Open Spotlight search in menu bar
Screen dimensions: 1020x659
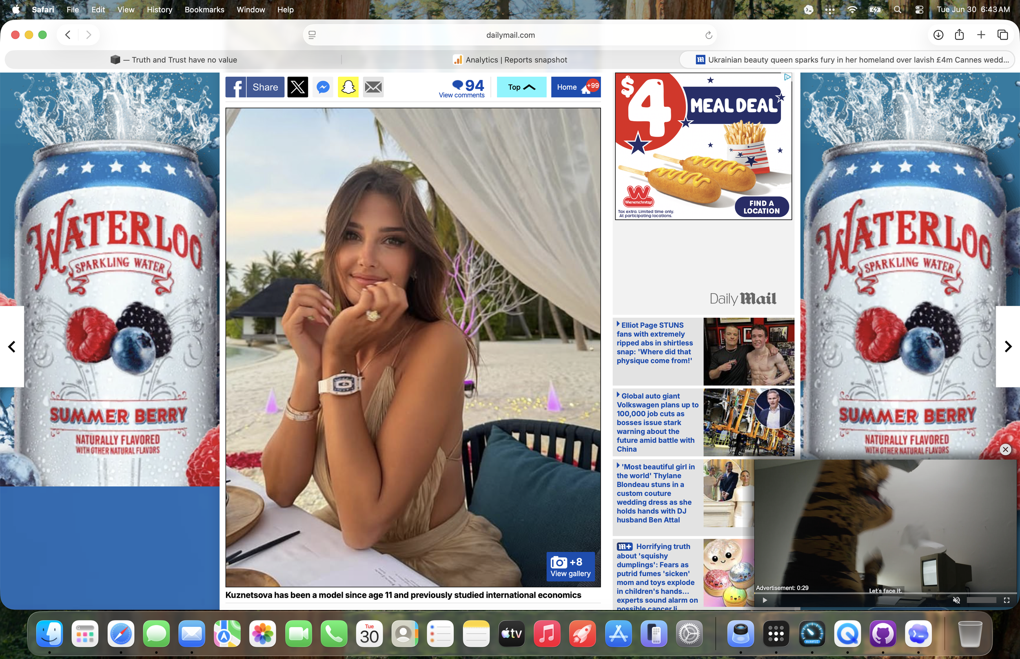click(x=897, y=9)
